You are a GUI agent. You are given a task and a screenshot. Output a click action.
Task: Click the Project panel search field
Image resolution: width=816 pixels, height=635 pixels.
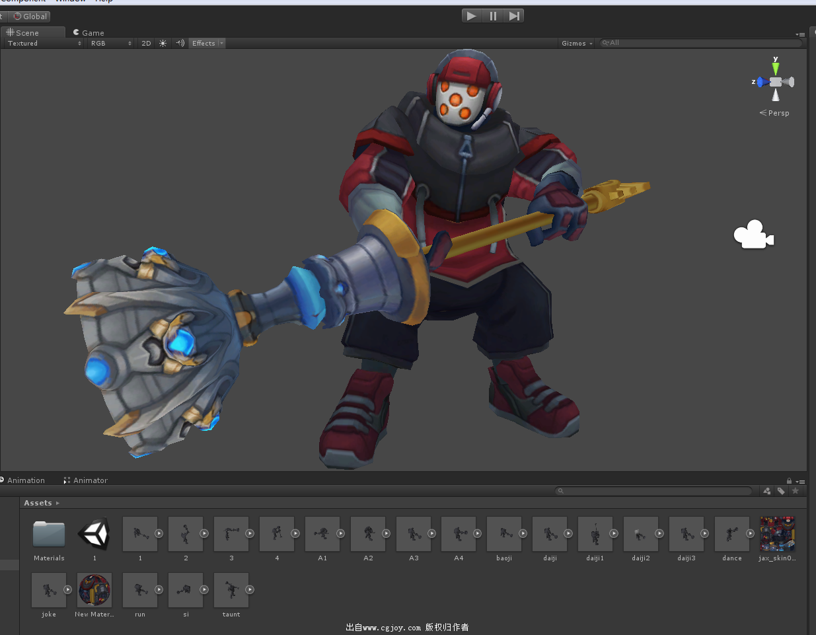tap(654, 491)
